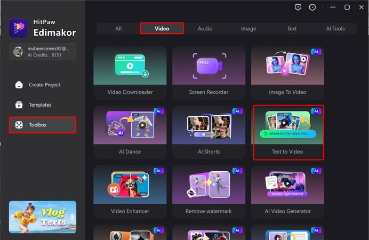Click the AI Video Generator label
The image size is (369, 240).
coord(287,211)
